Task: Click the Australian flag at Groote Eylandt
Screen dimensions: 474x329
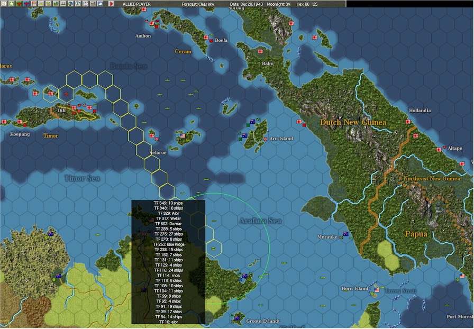Action: (x=237, y=318)
